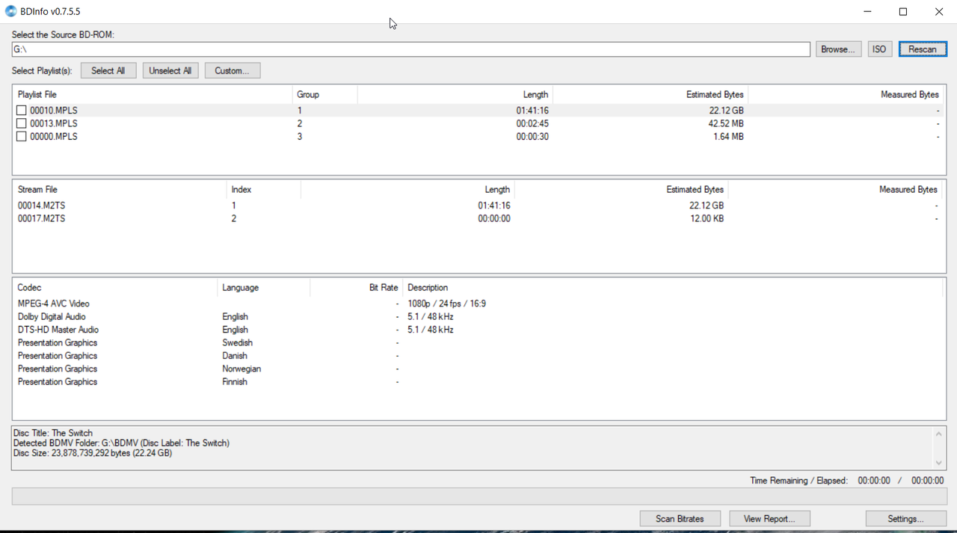Select the Danish Presentation Graphics row
This screenshot has width=957, height=533.
coord(478,356)
